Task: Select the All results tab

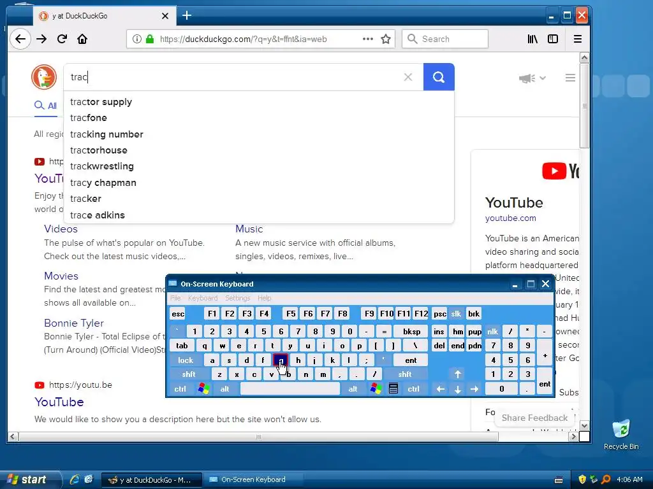Action: tap(46, 106)
